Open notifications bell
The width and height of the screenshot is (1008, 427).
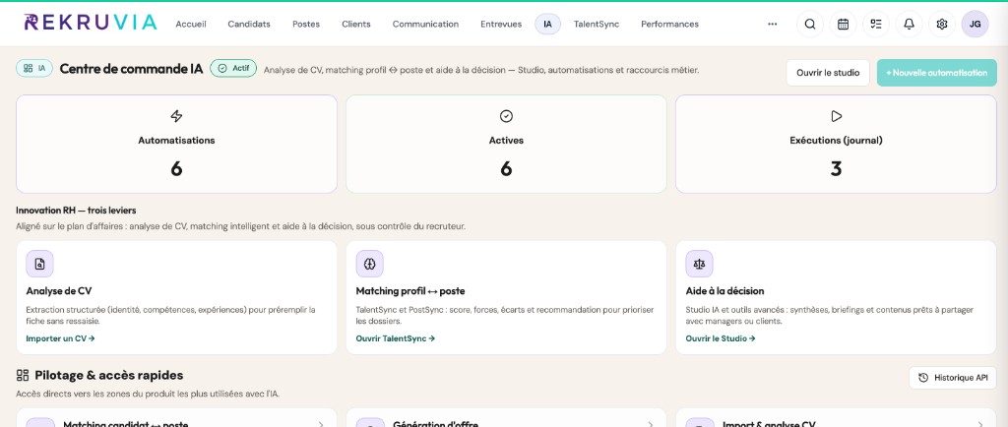point(909,25)
